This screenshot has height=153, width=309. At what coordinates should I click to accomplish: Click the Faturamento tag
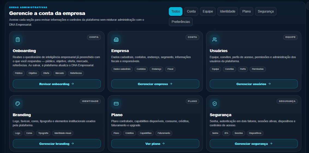pos(164,133)
